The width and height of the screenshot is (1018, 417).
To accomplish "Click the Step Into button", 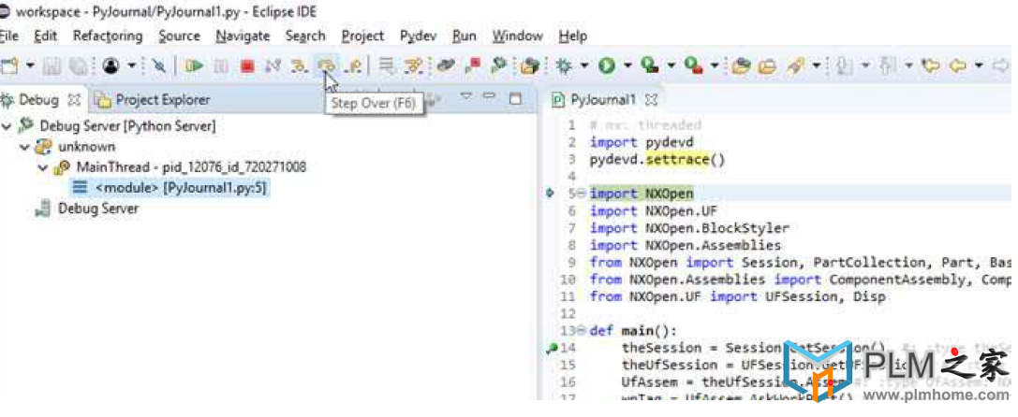I will point(299,65).
